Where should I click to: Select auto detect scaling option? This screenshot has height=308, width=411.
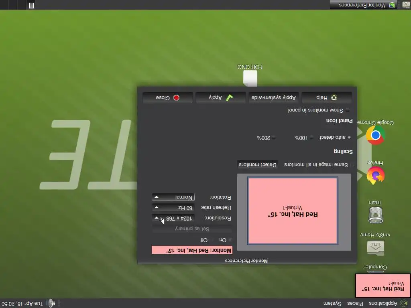pyautogui.click(x=349, y=137)
